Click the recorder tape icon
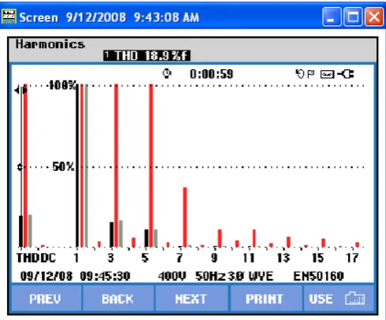This screenshot has width=386, height=320. [x=327, y=74]
